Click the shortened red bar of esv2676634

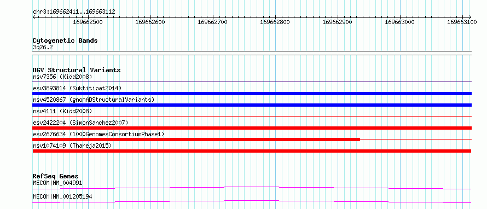point(196,140)
